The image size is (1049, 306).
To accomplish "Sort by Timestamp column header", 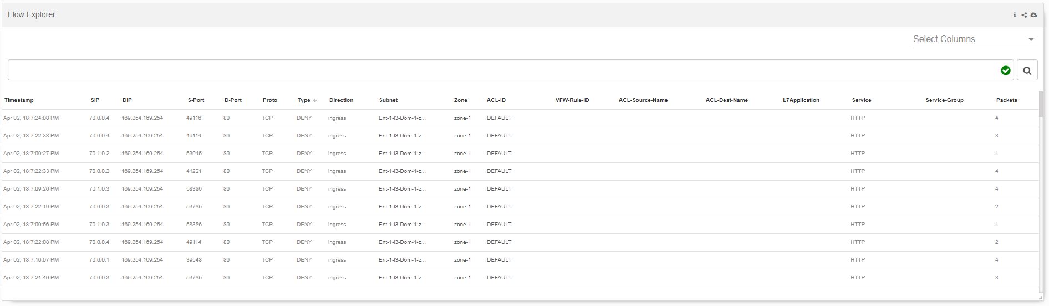I will tap(19, 100).
